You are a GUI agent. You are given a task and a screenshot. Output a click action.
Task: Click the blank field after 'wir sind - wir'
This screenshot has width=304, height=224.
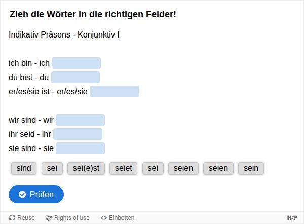[80, 120]
